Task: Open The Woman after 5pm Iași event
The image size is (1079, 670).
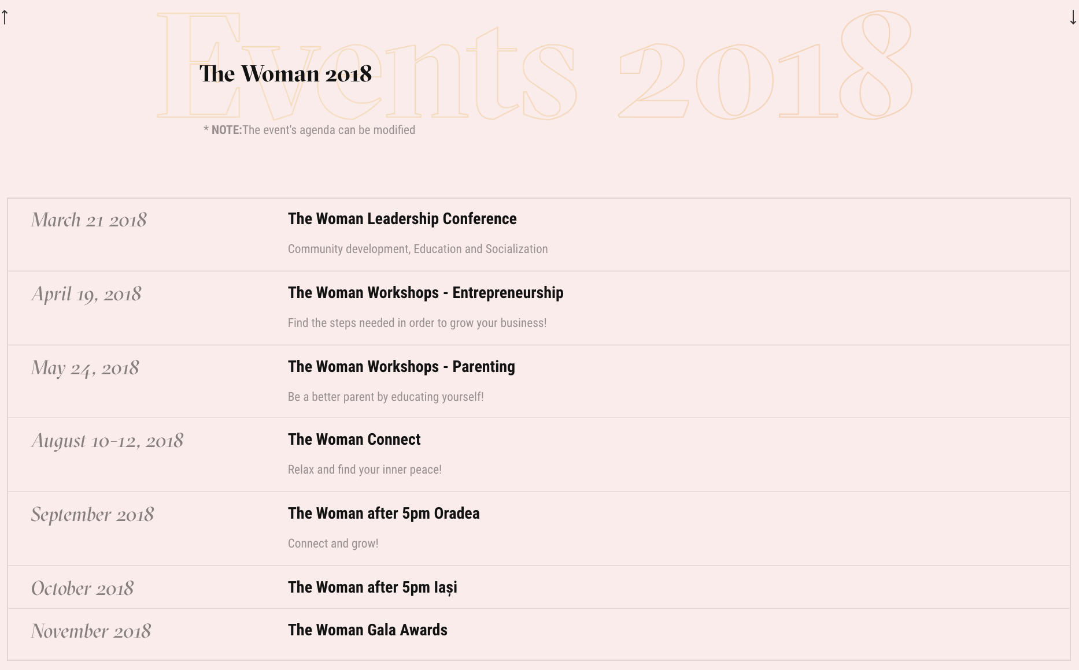Action: pos(372,587)
